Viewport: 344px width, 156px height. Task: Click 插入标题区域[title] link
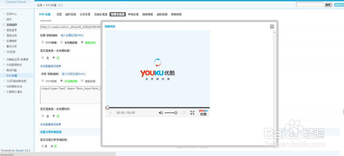[72, 35]
